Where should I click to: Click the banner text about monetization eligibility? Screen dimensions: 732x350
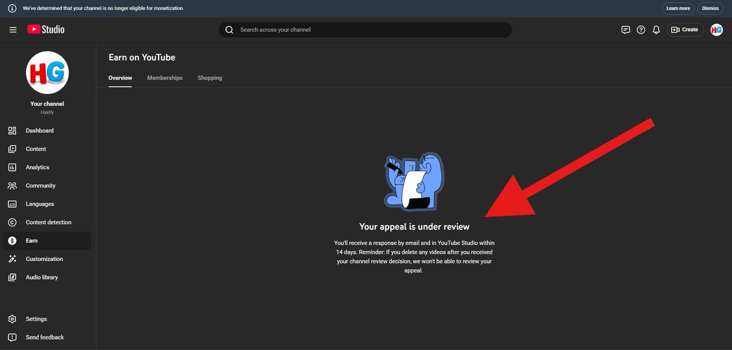pos(102,9)
